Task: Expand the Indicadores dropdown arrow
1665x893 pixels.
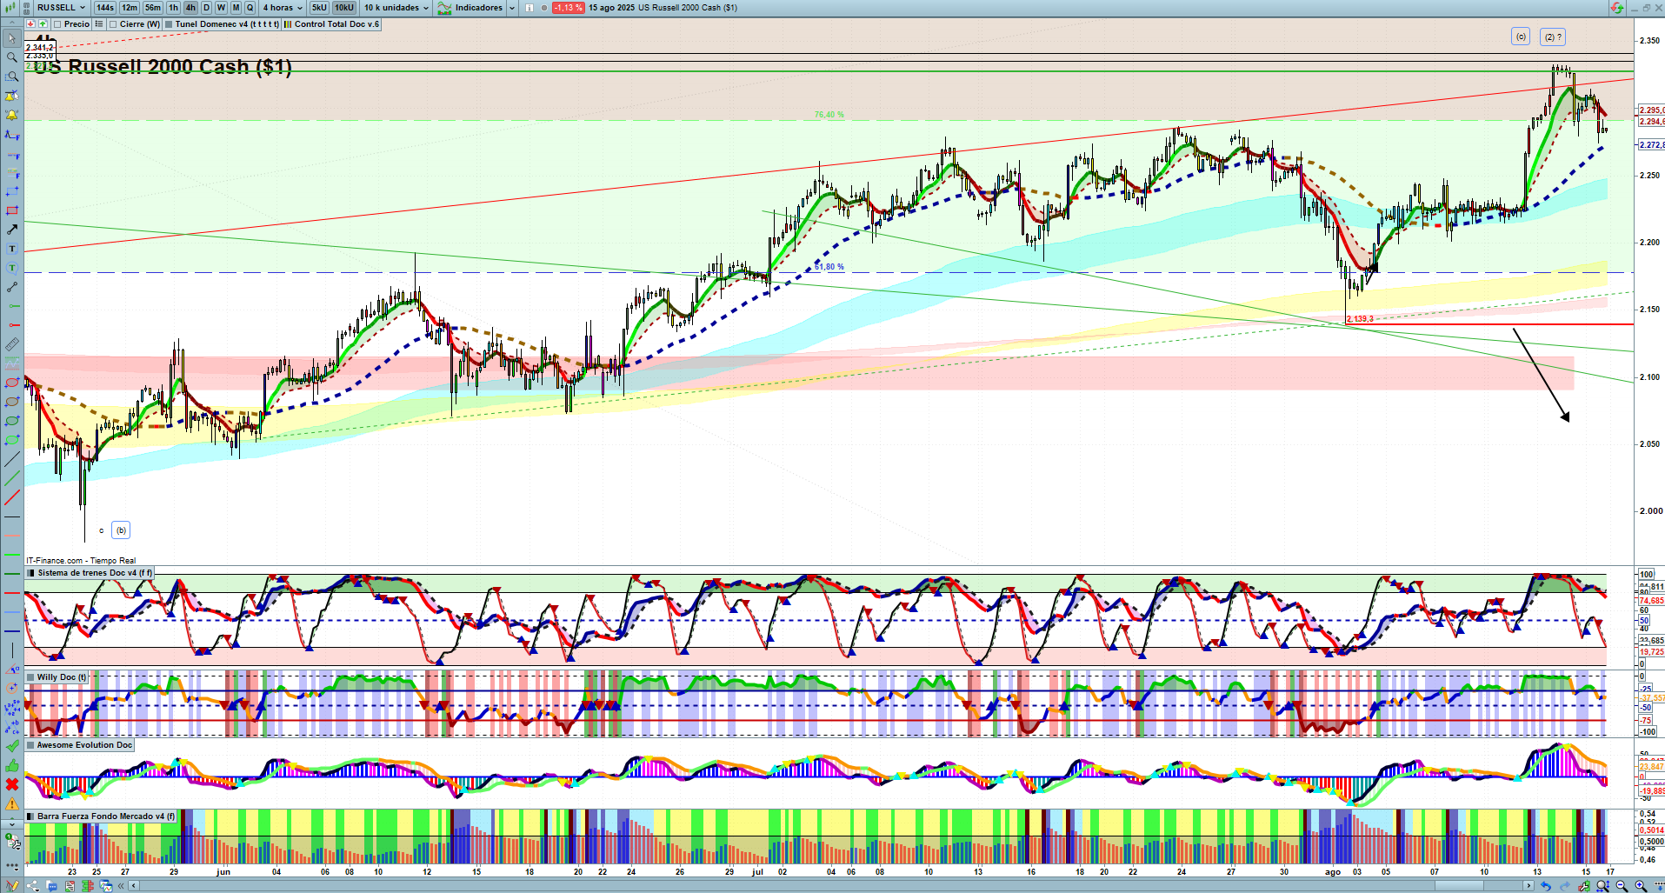Action: tap(512, 8)
